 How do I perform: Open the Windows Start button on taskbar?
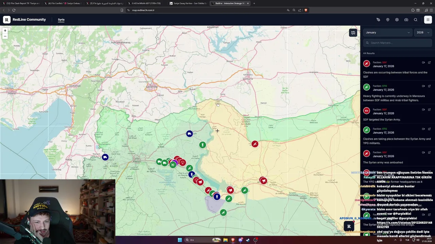point(180,240)
